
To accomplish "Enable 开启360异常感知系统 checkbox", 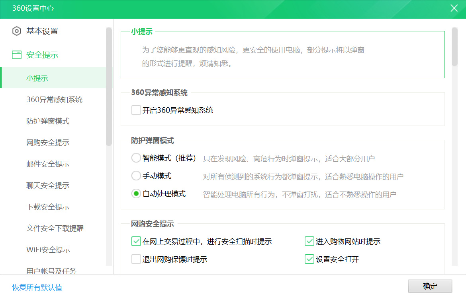I will tap(136, 110).
